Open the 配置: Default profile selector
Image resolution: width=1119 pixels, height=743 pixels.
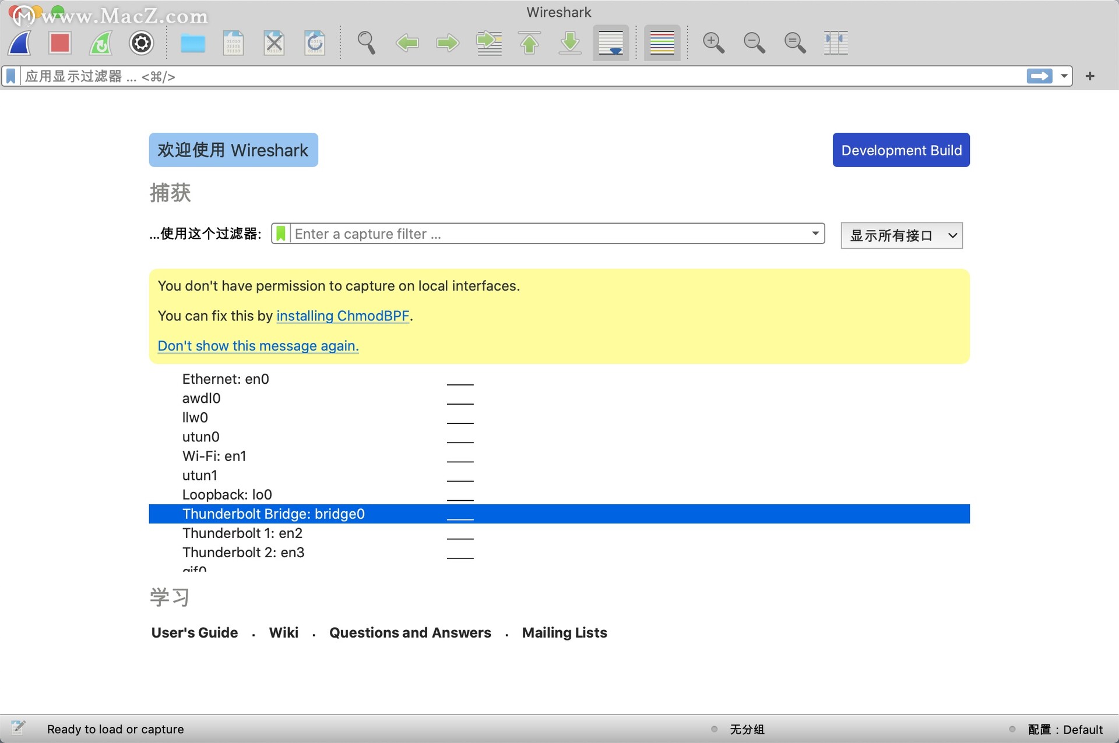pos(1065,729)
